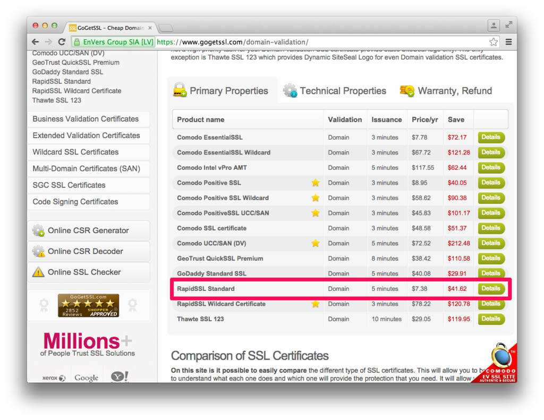Click Details for Comodo UCC/SAN (DV)

tap(491, 243)
